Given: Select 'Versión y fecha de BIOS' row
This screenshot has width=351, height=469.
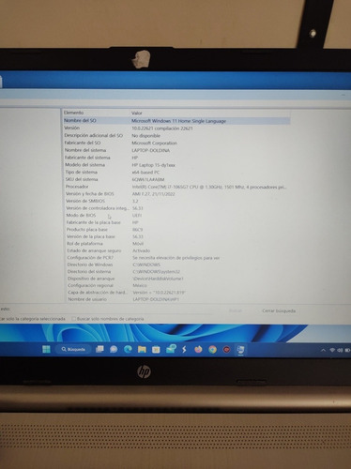Looking at the screenshot, I should pos(177,194).
